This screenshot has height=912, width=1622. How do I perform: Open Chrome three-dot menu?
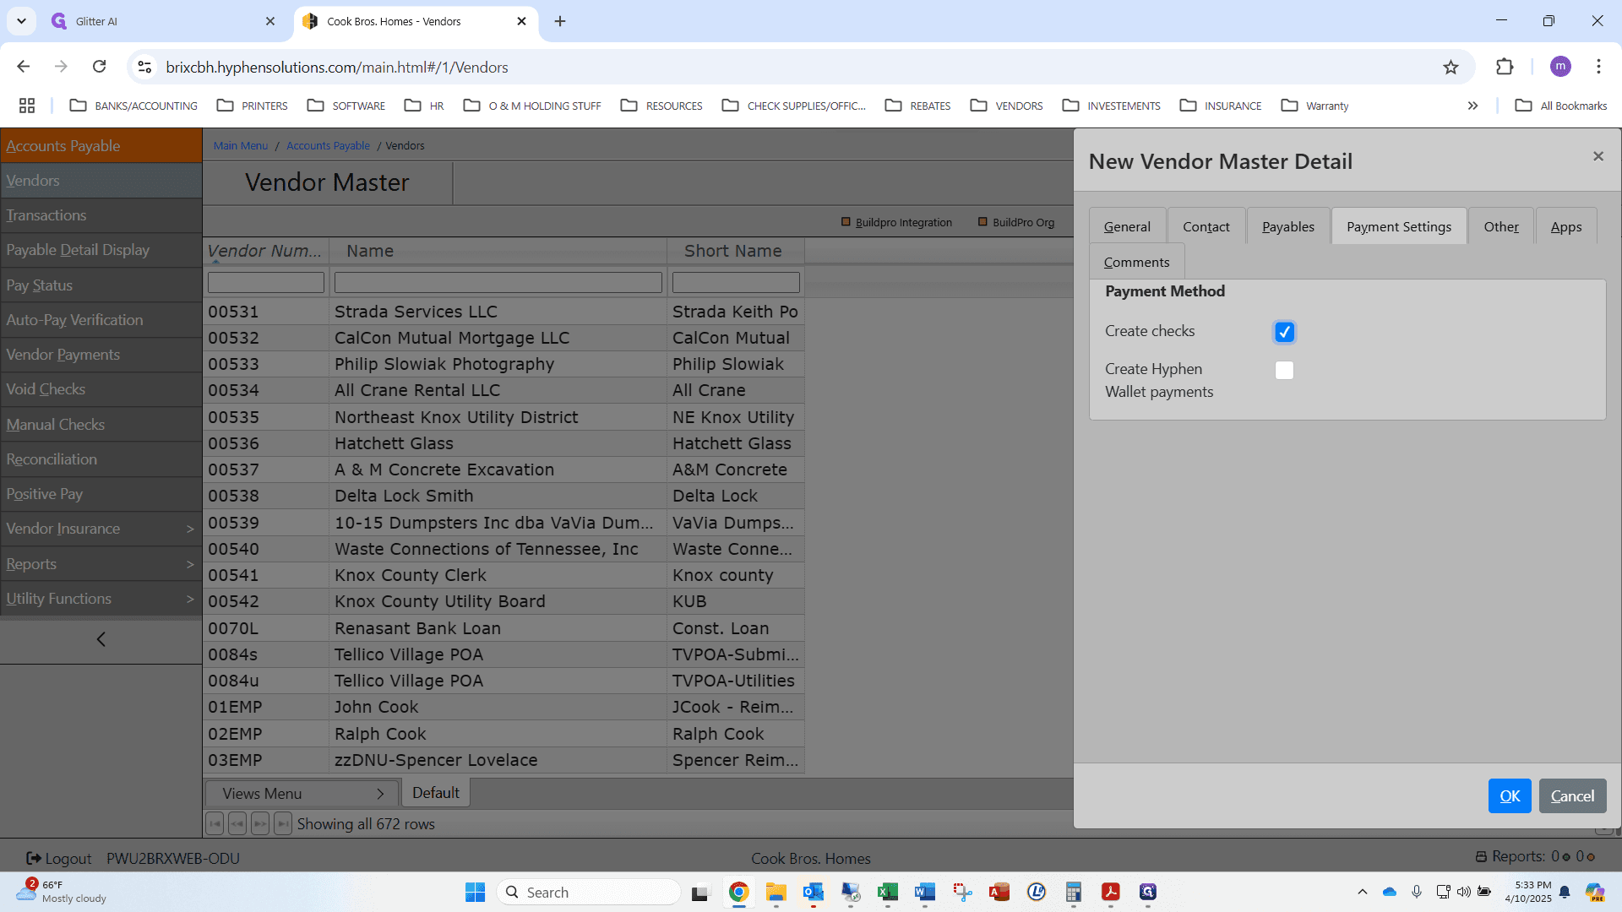(x=1598, y=67)
